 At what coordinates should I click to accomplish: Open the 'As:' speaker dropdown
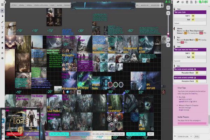[x=184, y=136]
